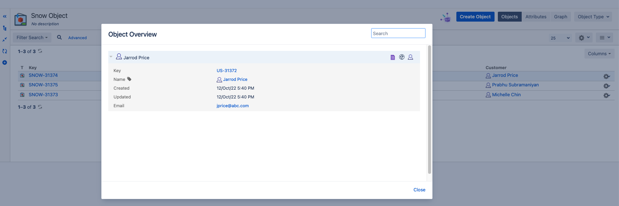Open the object graph icon in overview header
The width and height of the screenshot is (619, 206).
click(402, 57)
